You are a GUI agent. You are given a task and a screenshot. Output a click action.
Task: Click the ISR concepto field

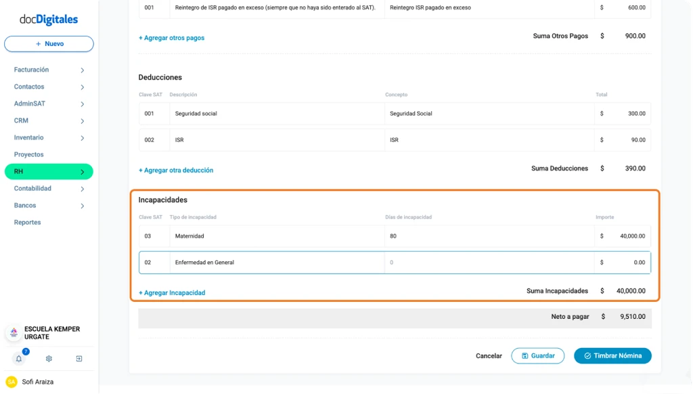[x=489, y=140]
